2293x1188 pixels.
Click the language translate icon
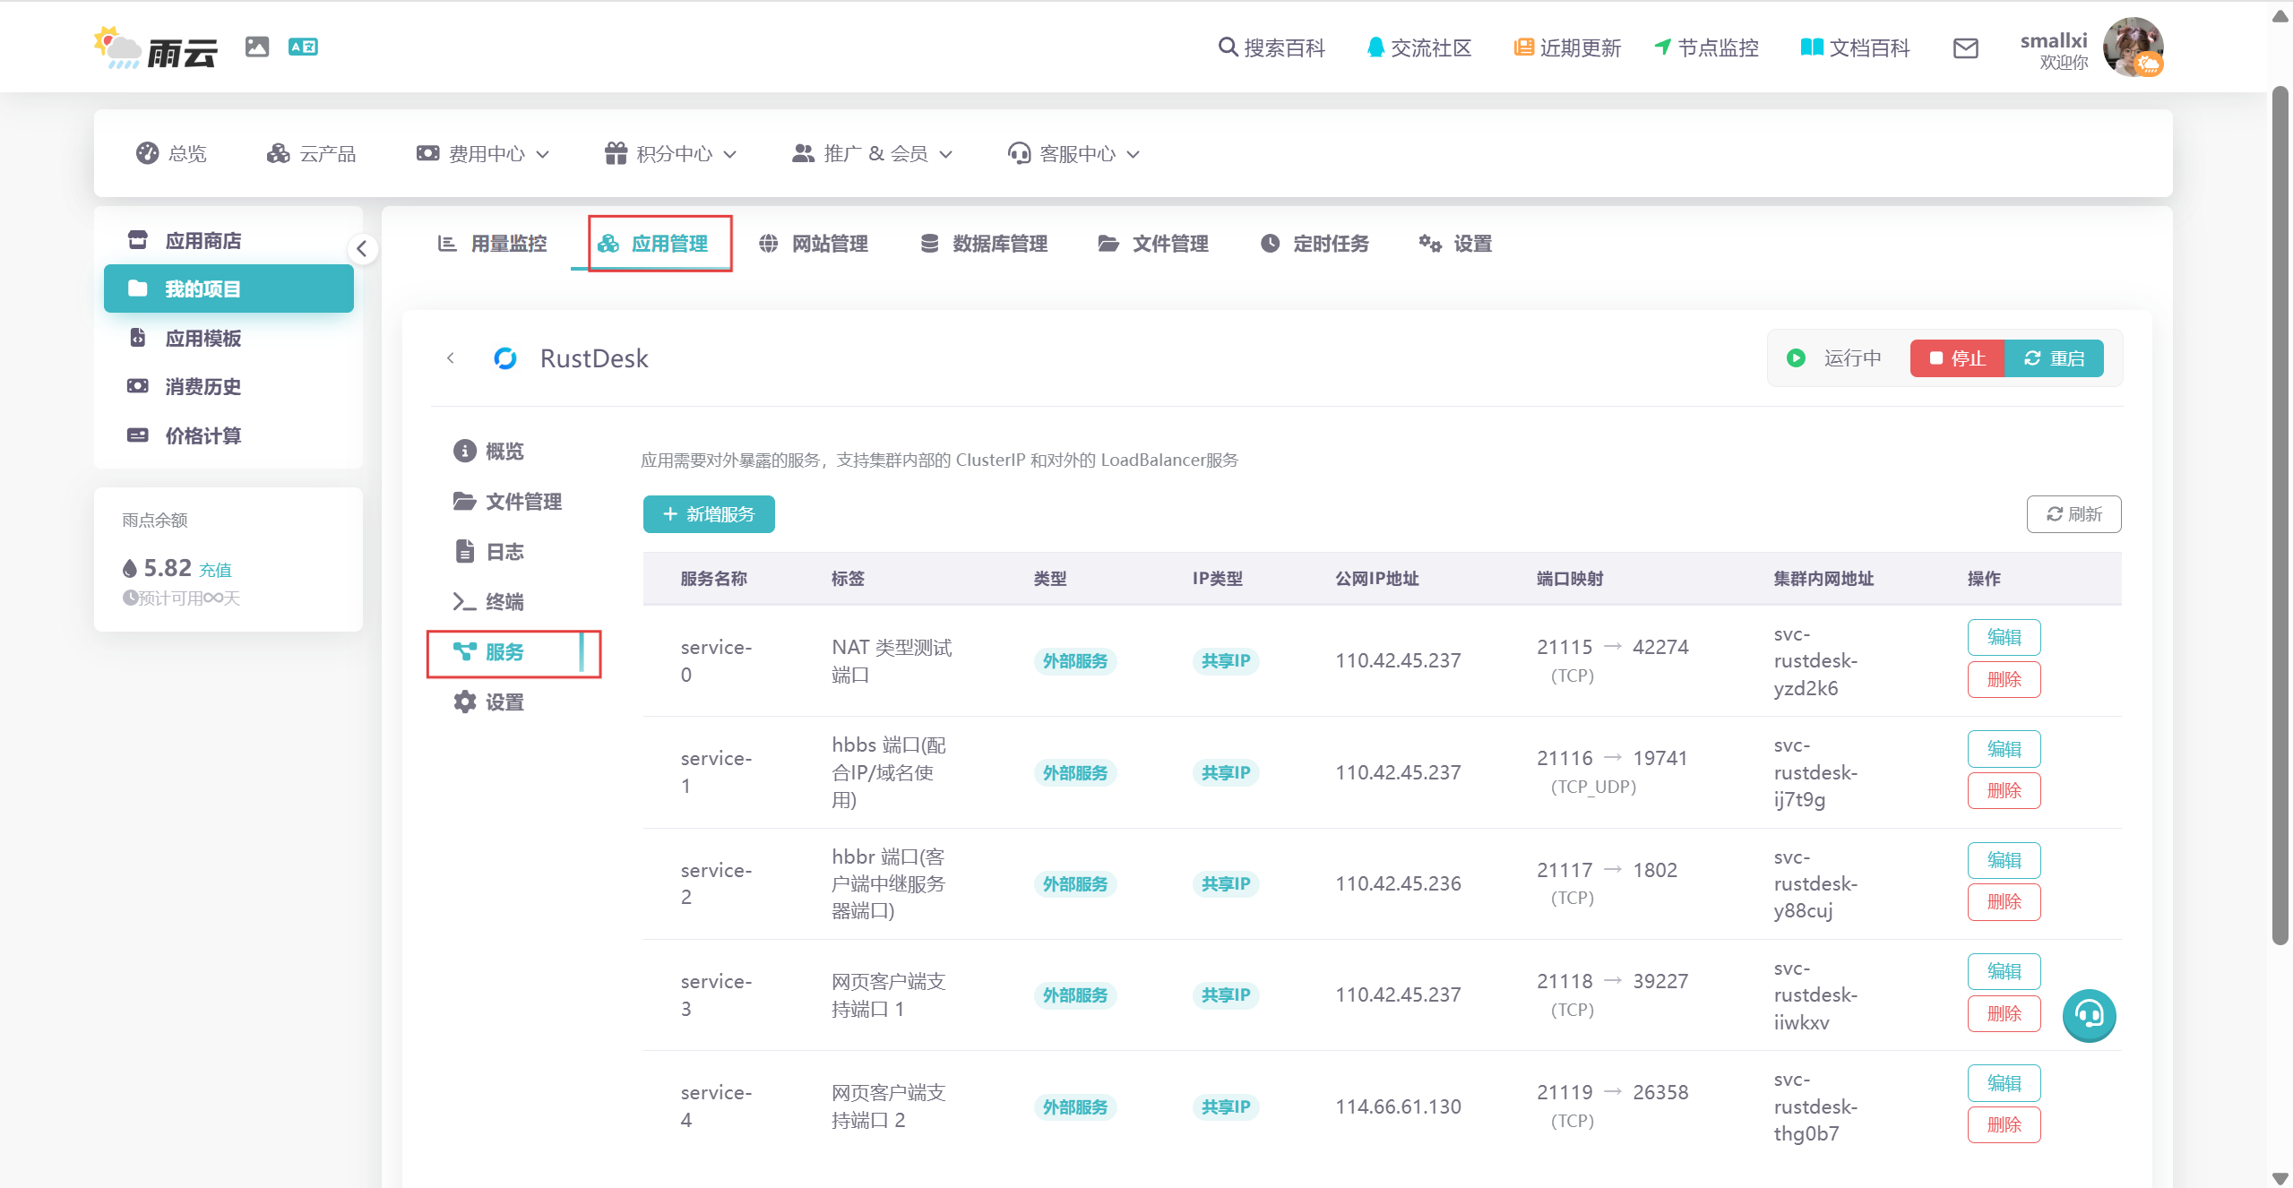pyautogui.click(x=303, y=47)
